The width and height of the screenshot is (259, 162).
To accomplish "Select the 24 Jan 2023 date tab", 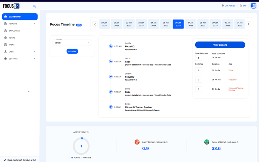I will tap(153, 24).
